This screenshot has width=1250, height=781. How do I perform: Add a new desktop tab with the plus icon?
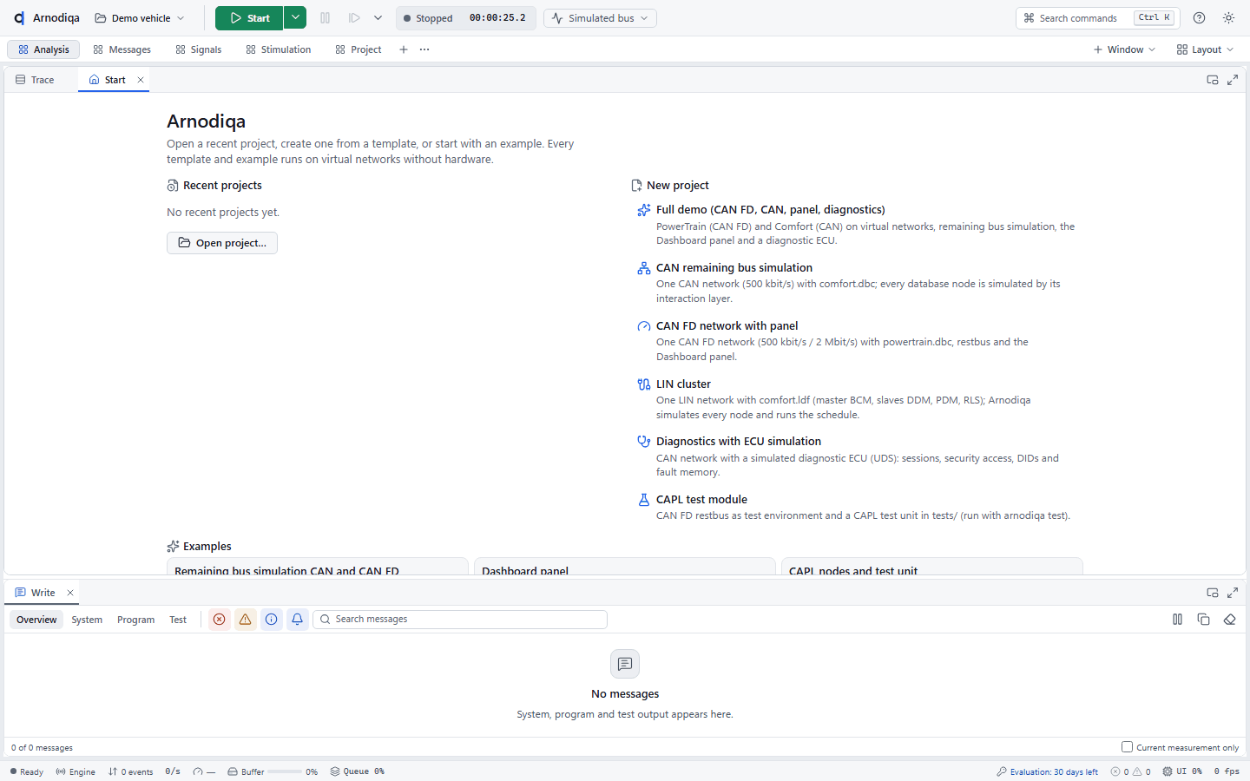(x=404, y=49)
